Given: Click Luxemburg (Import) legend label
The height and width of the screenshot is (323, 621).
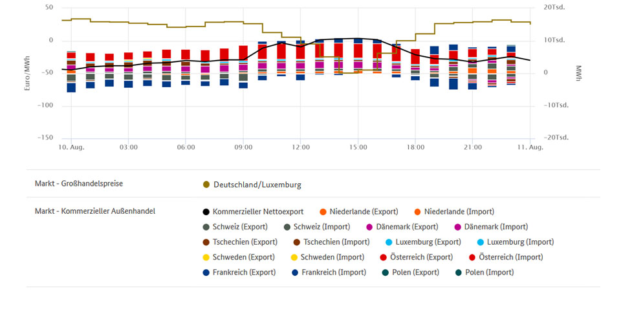Looking at the screenshot, I should tap(520, 242).
